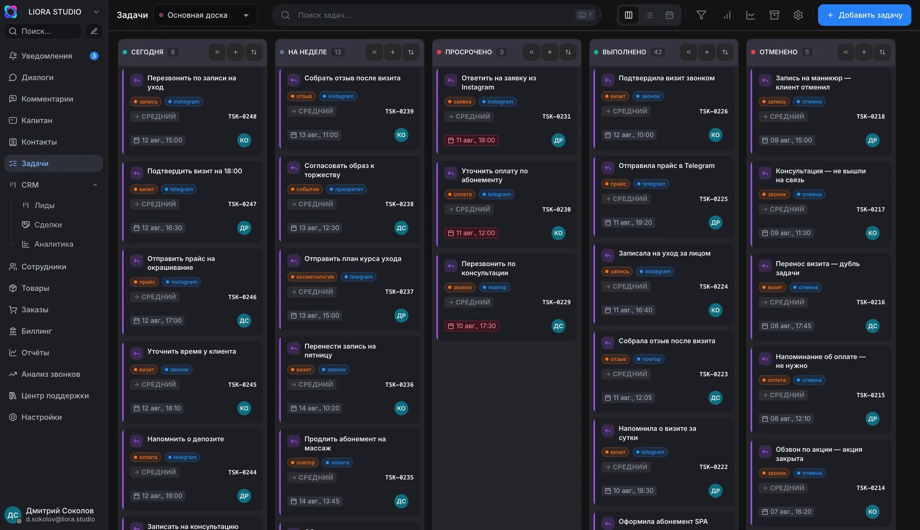Open bar chart statistics icon
The width and height of the screenshot is (920, 530).
tap(727, 15)
